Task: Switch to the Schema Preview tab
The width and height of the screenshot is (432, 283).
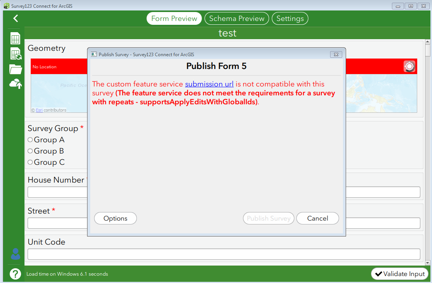Action: coord(237,18)
